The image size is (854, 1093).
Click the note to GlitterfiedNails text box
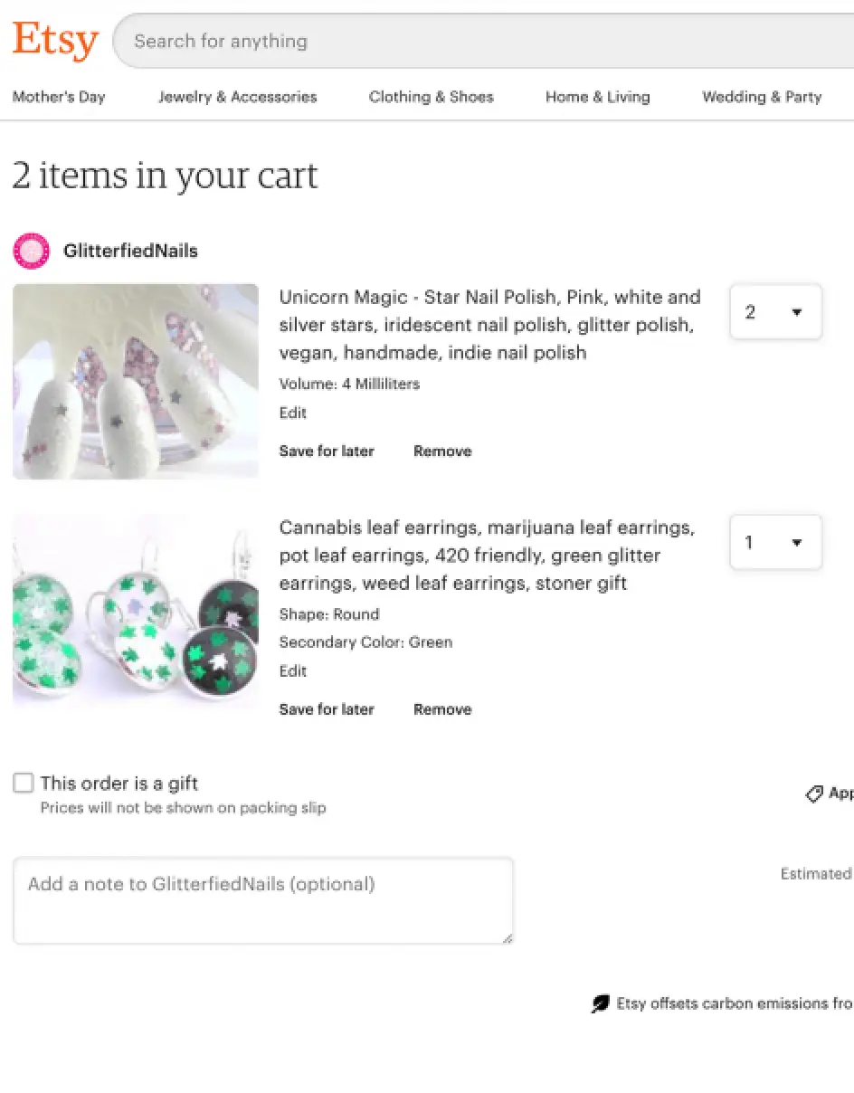coord(262,900)
